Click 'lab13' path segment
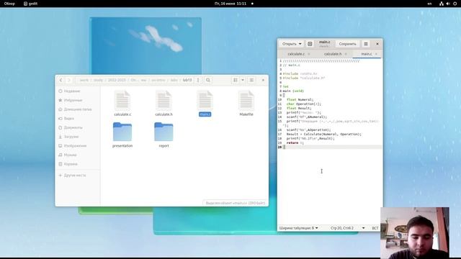This screenshot has height=259, width=461. [187, 80]
